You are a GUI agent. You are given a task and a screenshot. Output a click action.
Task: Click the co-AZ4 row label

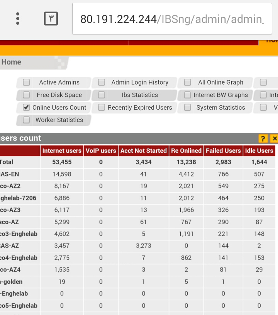pyautogui.click(x=10, y=269)
